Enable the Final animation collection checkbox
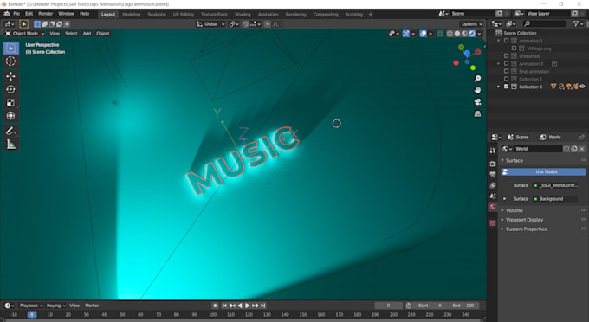 507,71
